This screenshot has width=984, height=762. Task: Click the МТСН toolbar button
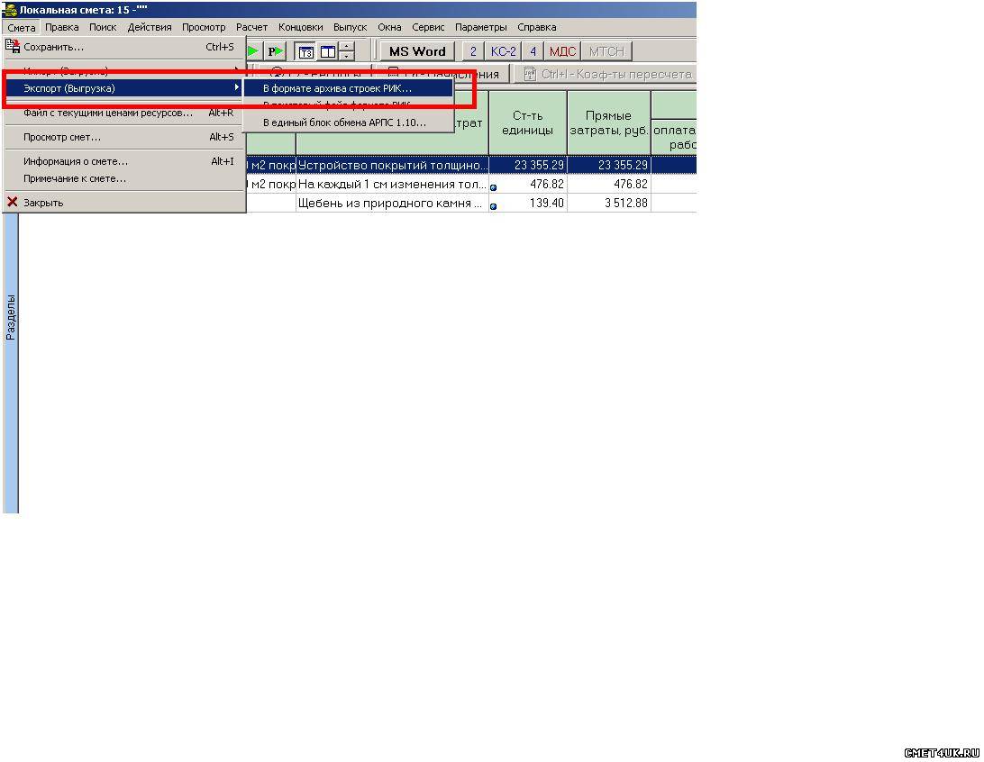tap(606, 51)
